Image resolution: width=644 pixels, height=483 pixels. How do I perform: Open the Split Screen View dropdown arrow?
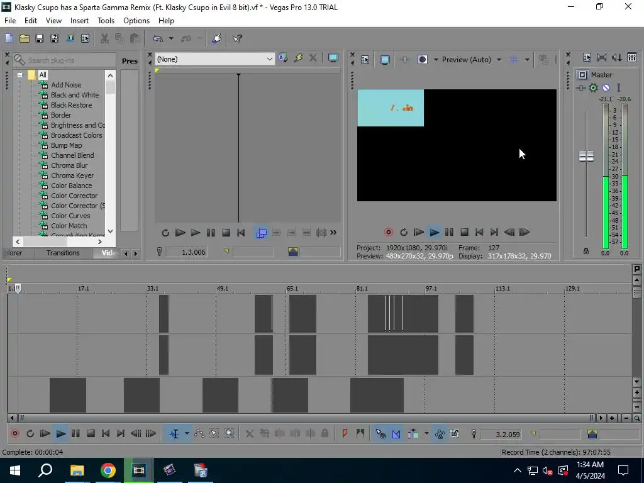click(x=436, y=60)
